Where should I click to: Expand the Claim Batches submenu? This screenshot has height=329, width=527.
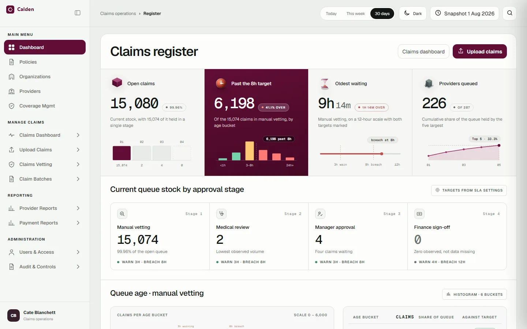click(x=78, y=179)
